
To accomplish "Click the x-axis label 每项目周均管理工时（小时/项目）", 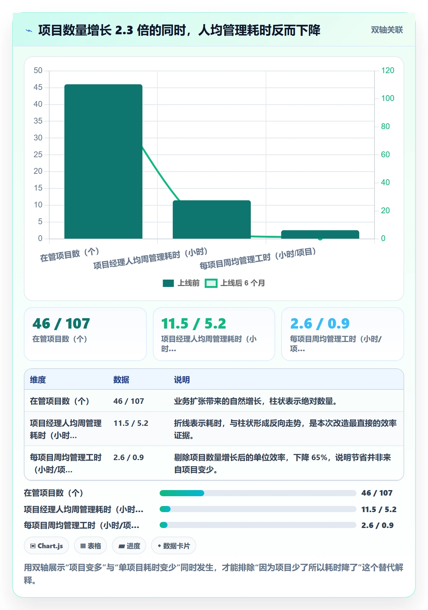I will click(258, 259).
